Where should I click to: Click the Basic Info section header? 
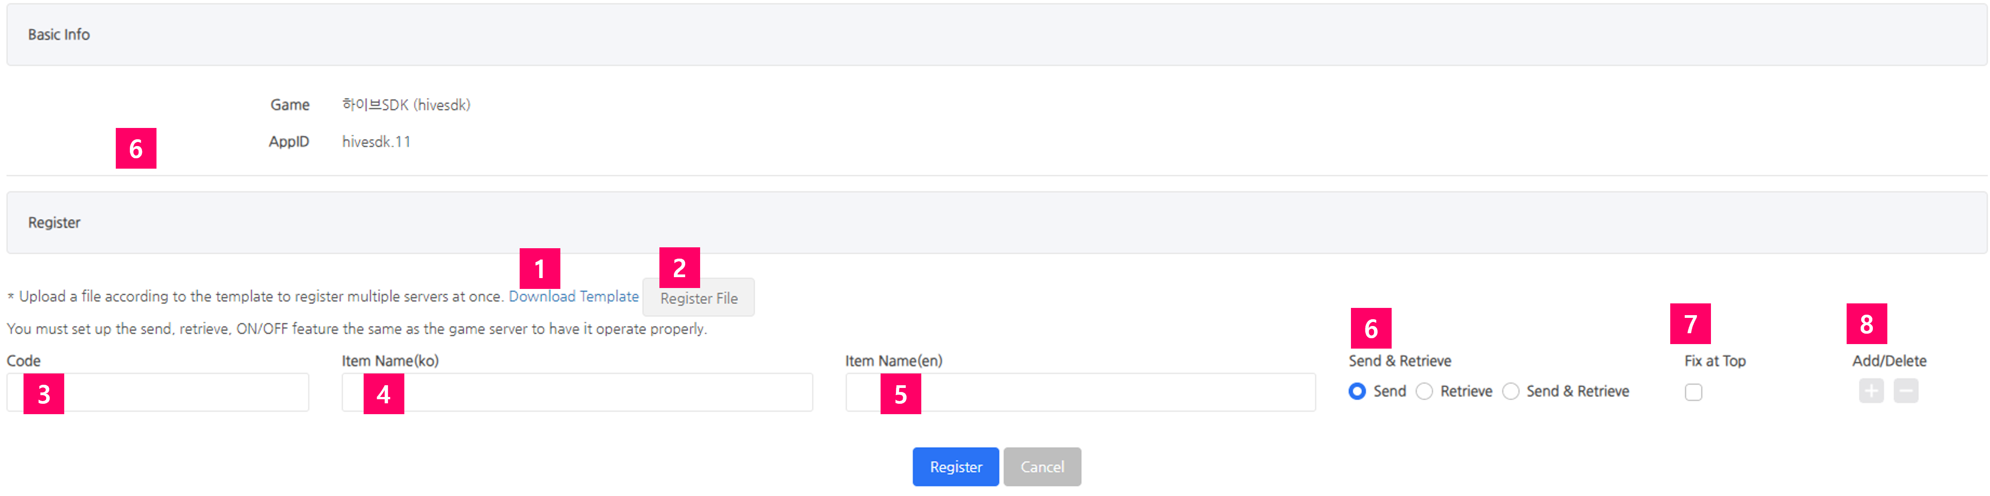pos(59,35)
